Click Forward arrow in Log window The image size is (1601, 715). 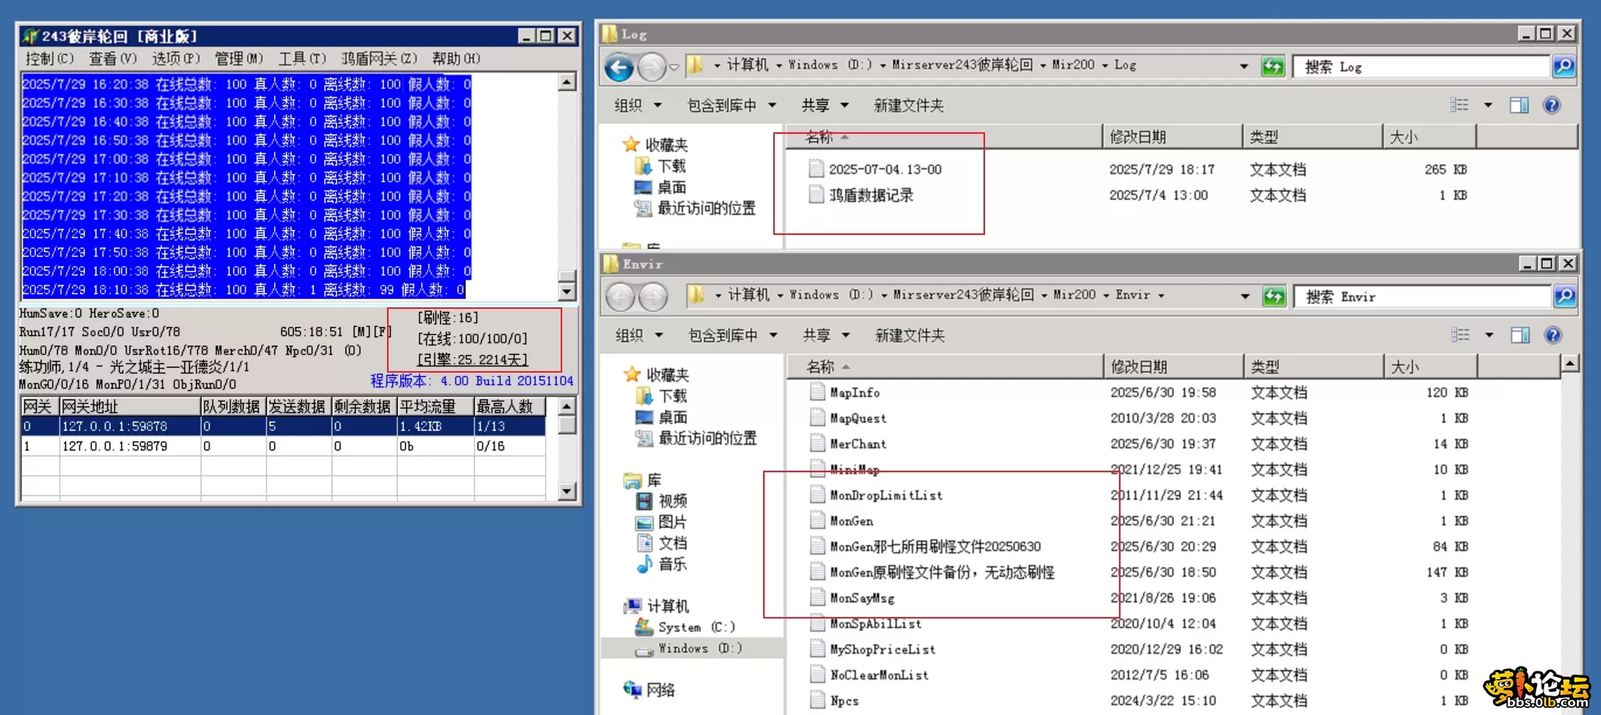point(652,68)
